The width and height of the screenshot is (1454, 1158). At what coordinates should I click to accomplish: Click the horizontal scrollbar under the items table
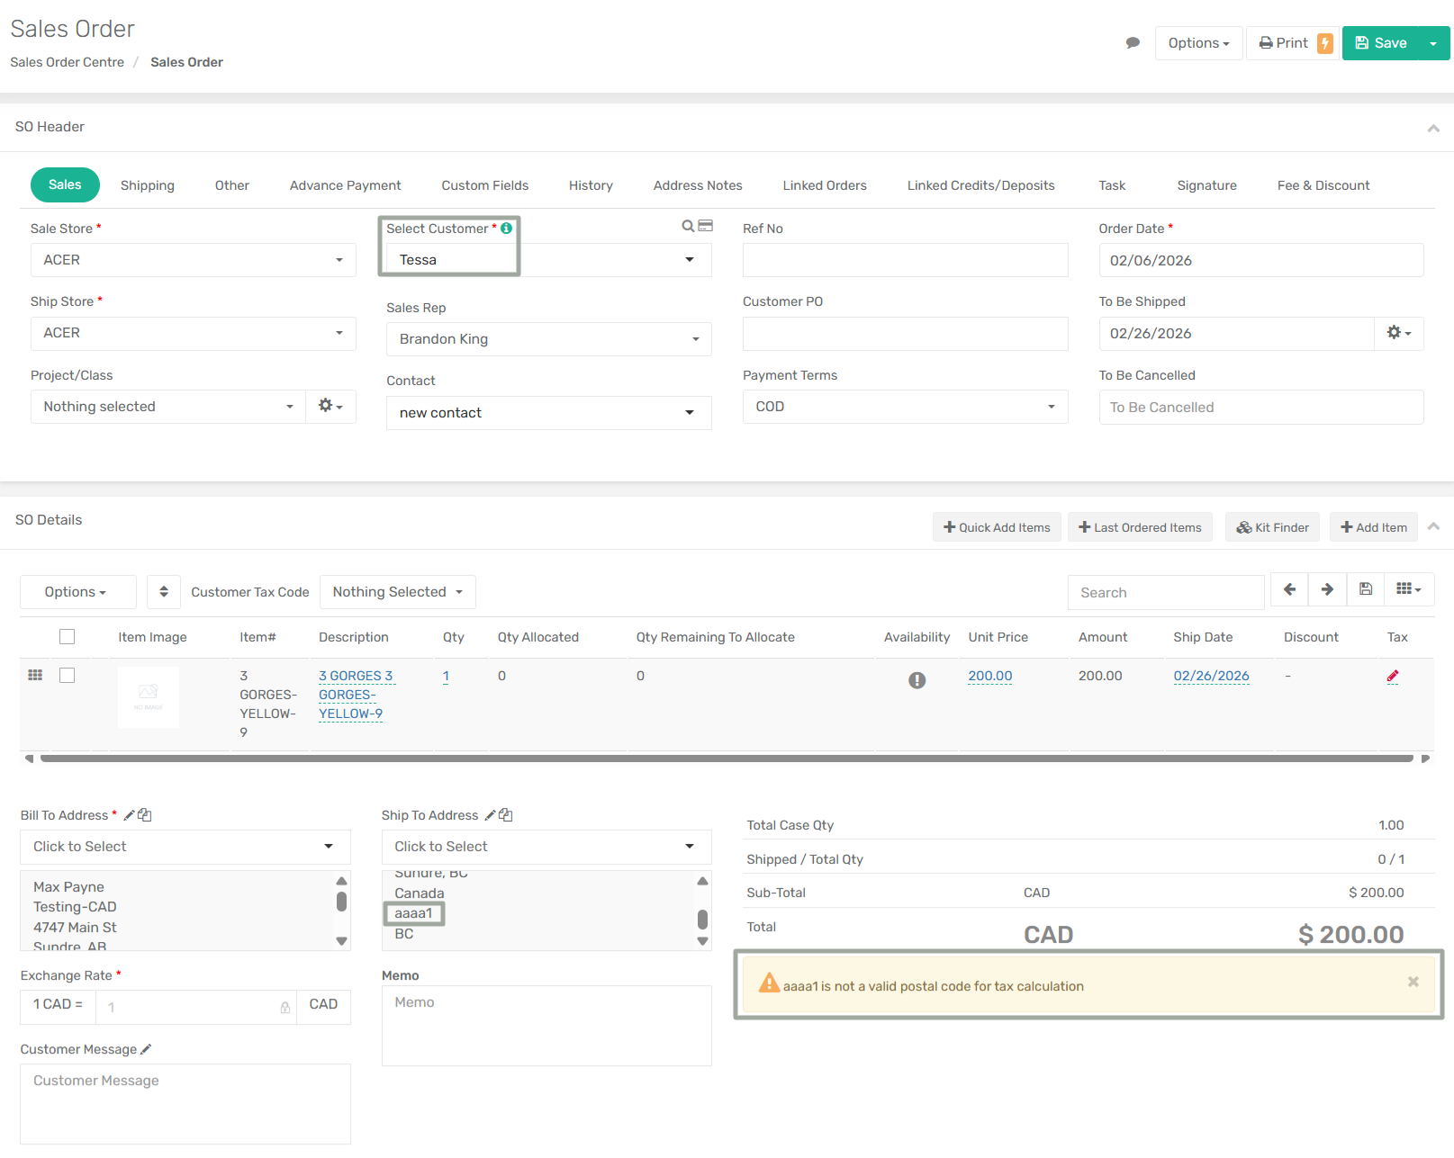point(726,759)
